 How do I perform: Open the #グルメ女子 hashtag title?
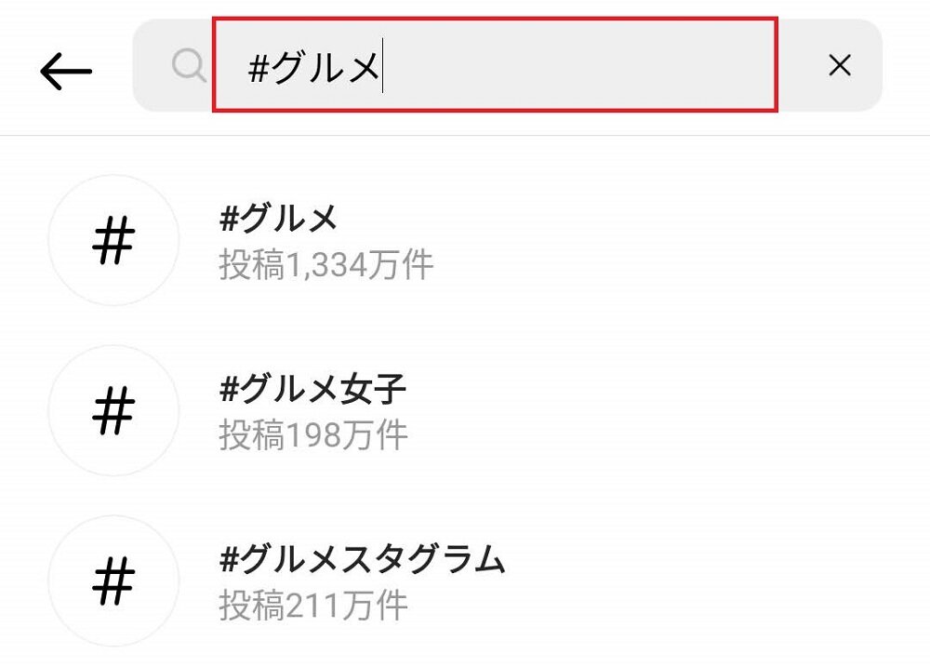coord(313,390)
